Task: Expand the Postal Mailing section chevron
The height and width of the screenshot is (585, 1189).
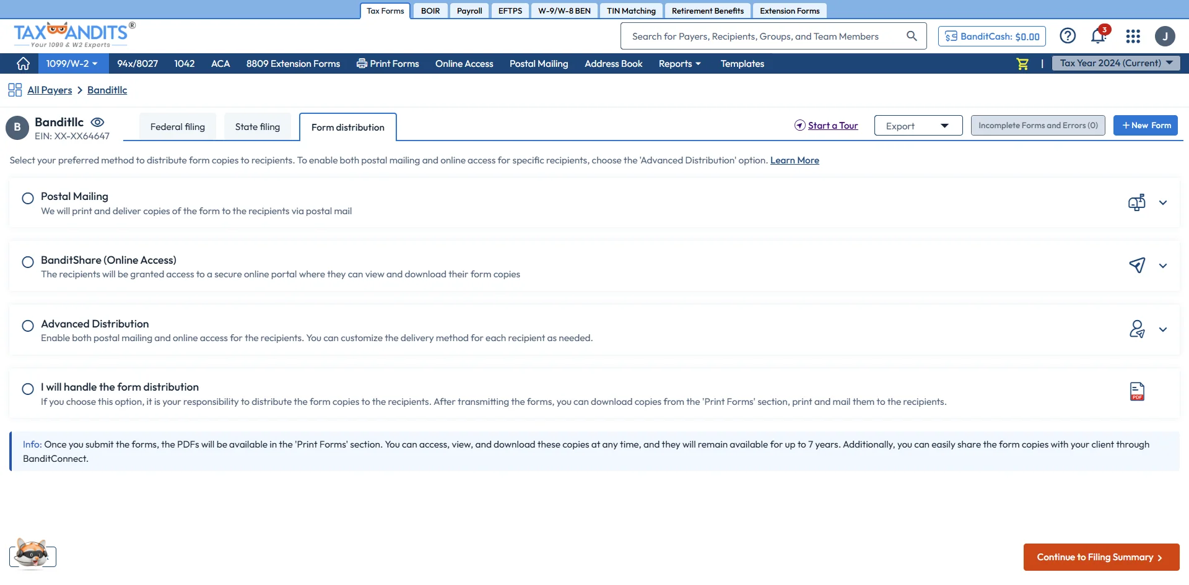Action: coord(1163,203)
